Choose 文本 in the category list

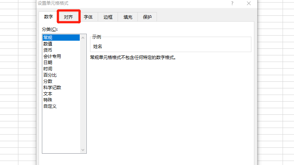point(48,93)
